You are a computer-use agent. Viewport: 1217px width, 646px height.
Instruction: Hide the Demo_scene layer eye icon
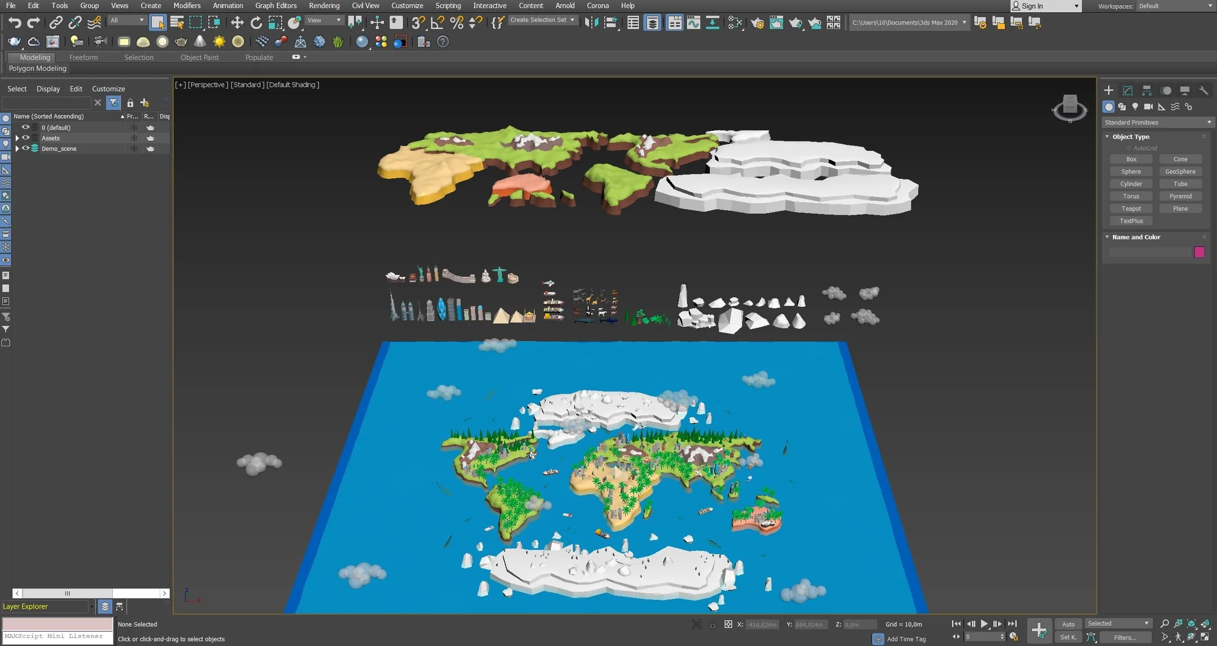pyautogui.click(x=26, y=148)
